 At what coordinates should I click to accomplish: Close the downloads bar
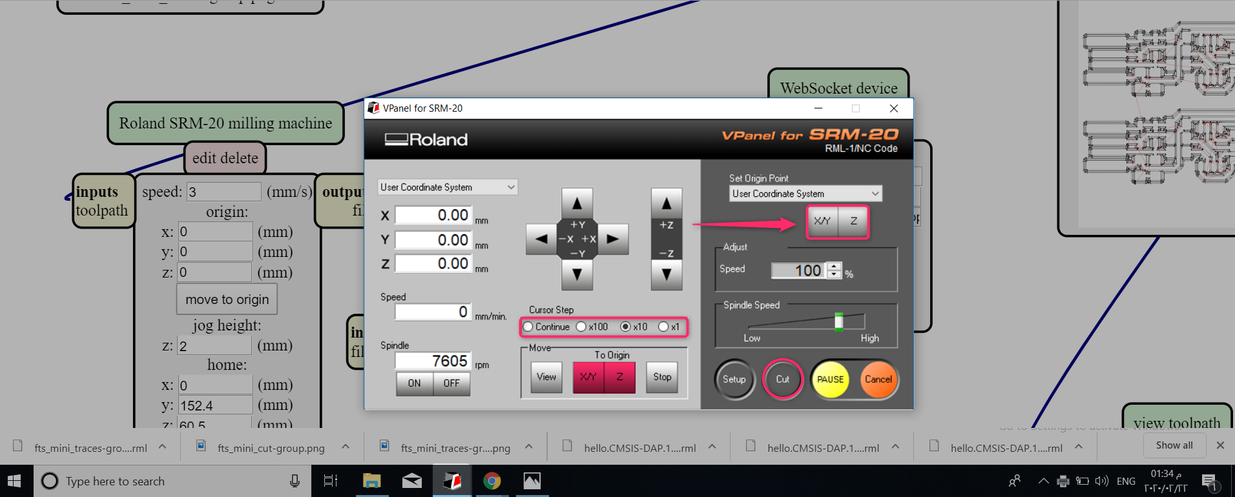(1220, 445)
